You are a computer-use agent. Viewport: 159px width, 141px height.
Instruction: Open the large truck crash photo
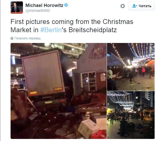(58, 91)
